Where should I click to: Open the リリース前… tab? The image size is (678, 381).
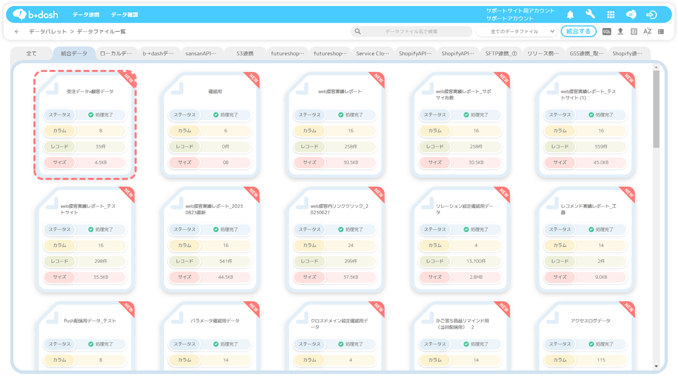coord(544,53)
